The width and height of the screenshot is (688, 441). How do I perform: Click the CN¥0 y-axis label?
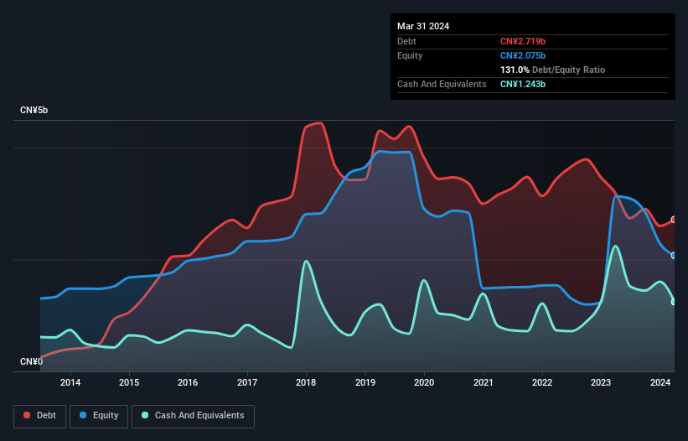[32, 361]
